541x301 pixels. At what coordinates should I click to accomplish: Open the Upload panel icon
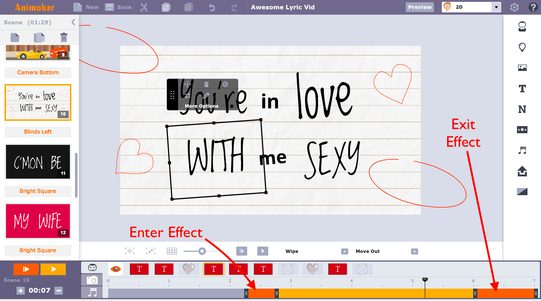pyautogui.click(x=522, y=171)
